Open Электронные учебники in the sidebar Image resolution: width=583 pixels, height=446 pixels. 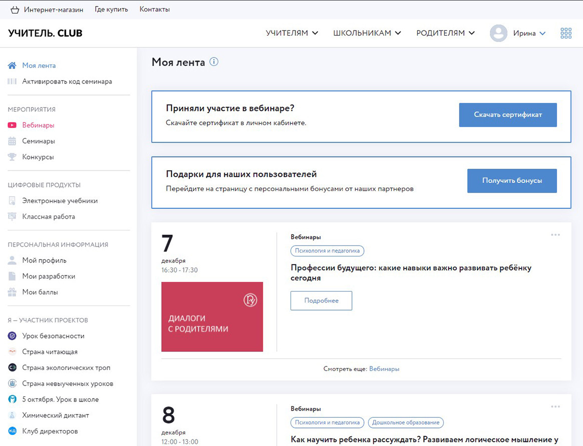click(60, 200)
